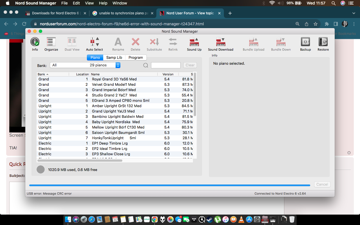This screenshot has height=225, width=360.
Task: Click the Chrome extensions puzzle icon
Action: 327,24
